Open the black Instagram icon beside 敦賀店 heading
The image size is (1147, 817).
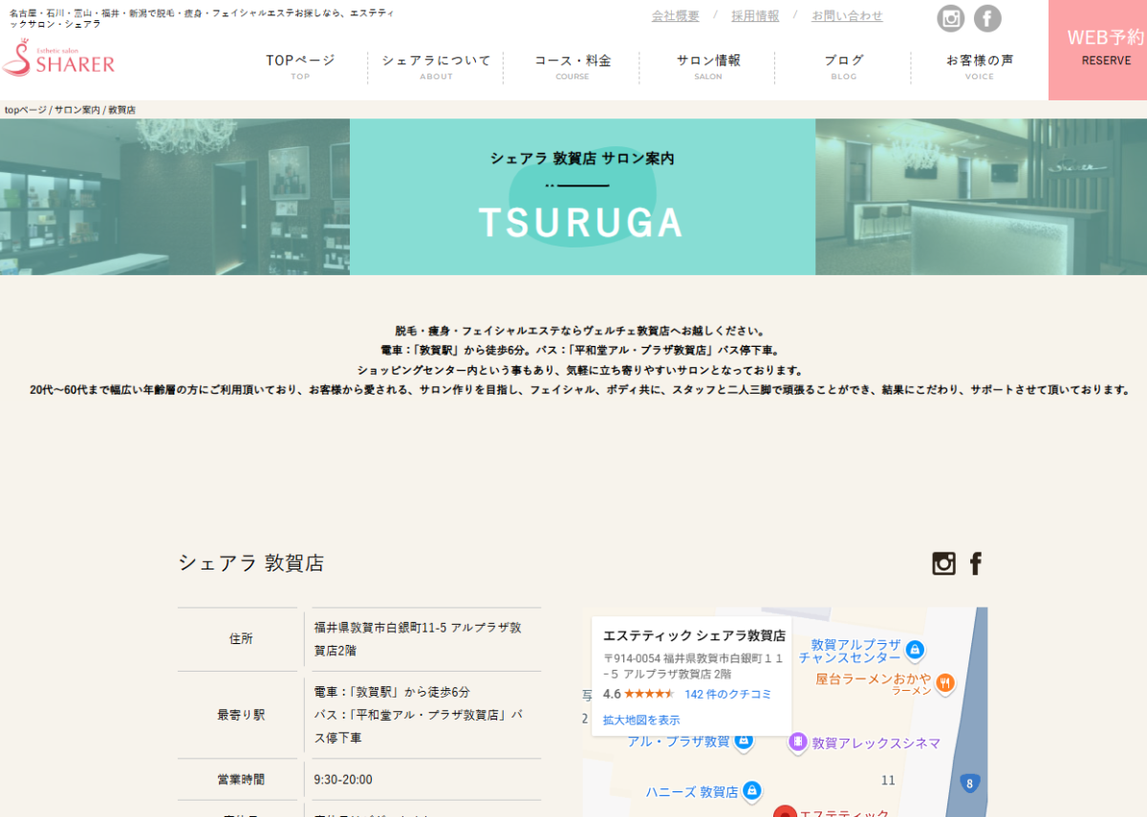click(x=943, y=564)
